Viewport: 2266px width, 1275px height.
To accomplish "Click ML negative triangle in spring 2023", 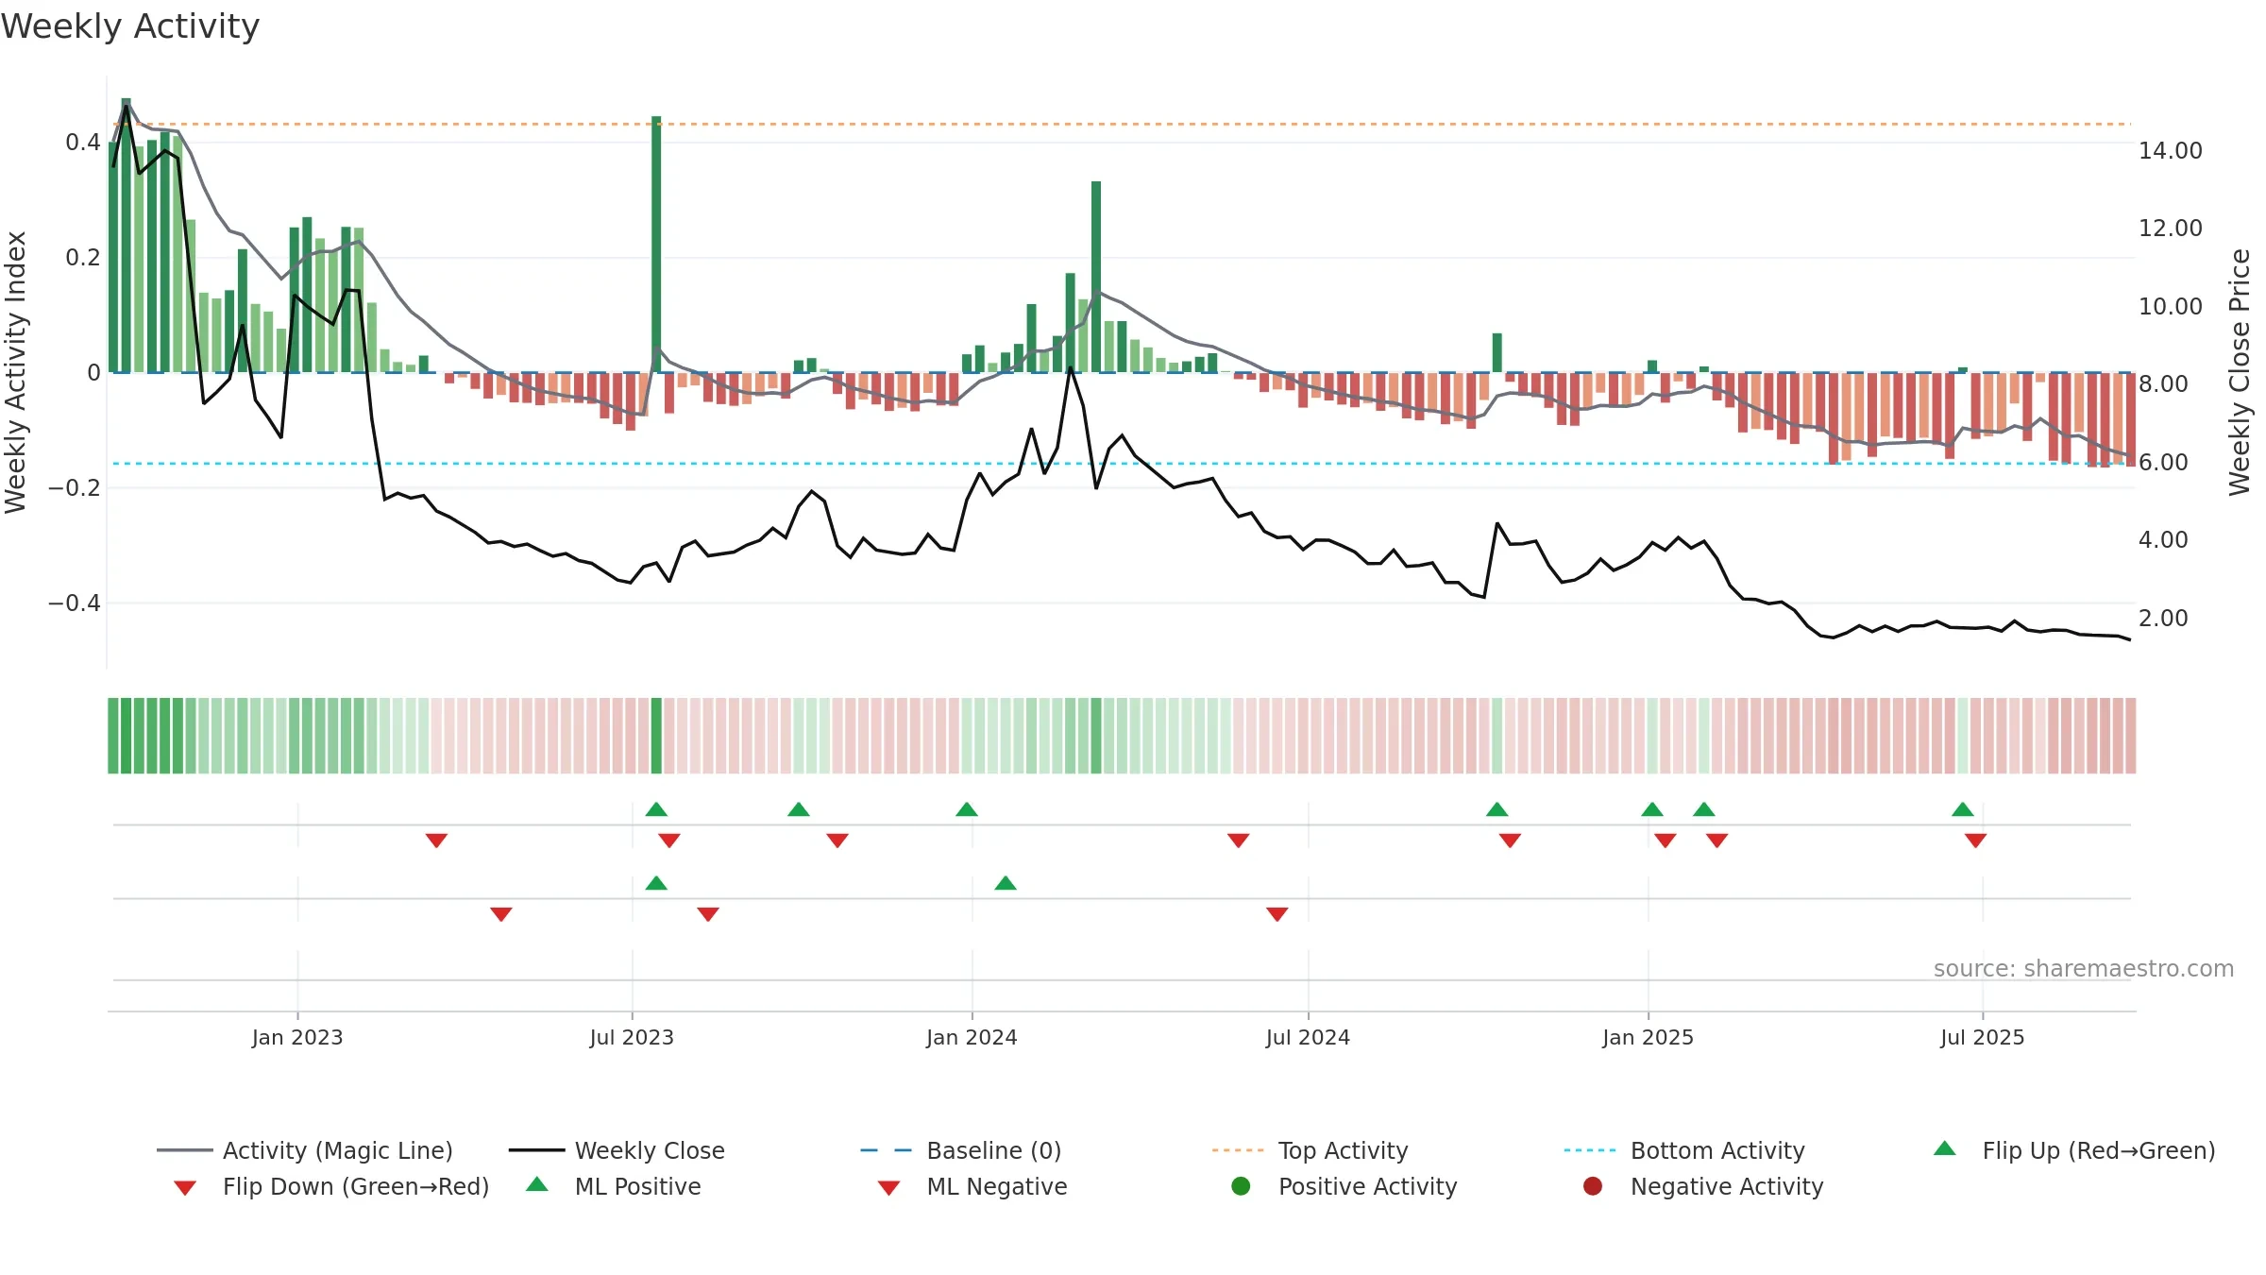I will 501,913.
